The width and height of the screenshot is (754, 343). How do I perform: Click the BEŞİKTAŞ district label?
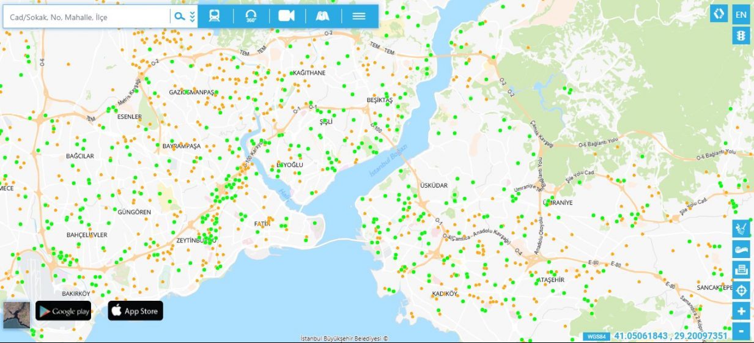(x=379, y=100)
